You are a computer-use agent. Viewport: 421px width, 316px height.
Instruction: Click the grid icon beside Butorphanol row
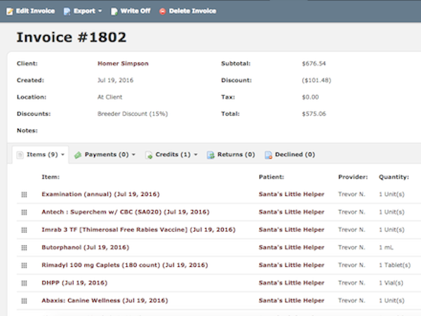click(24, 247)
